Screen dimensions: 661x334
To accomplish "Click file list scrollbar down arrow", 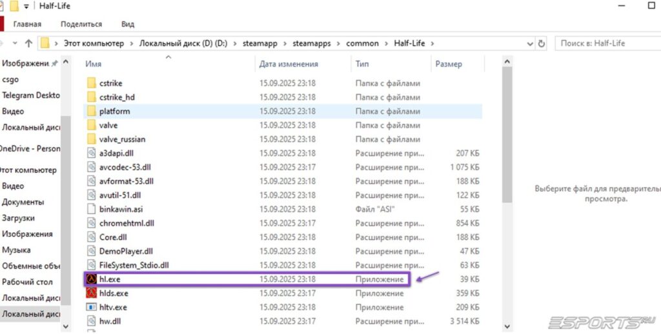I will [507, 326].
